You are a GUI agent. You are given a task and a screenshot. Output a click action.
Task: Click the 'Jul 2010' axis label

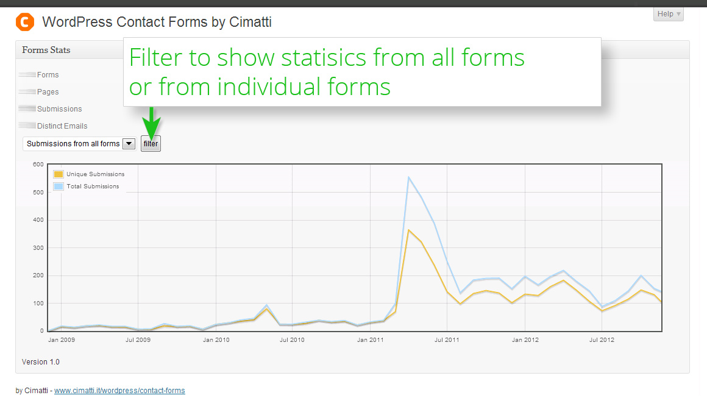[x=292, y=340]
